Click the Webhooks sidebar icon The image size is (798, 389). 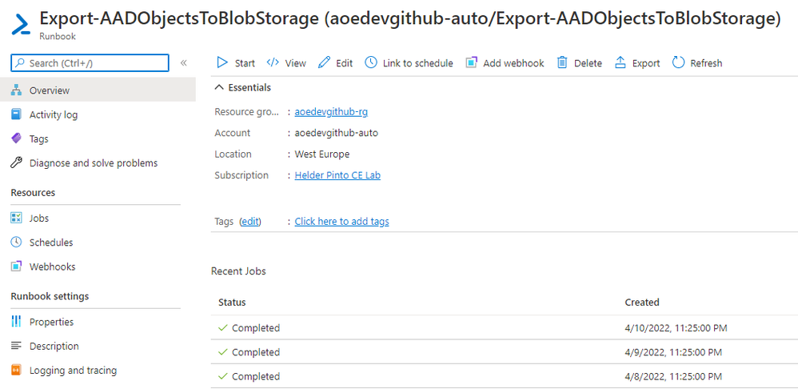click(x=16, y=267)
